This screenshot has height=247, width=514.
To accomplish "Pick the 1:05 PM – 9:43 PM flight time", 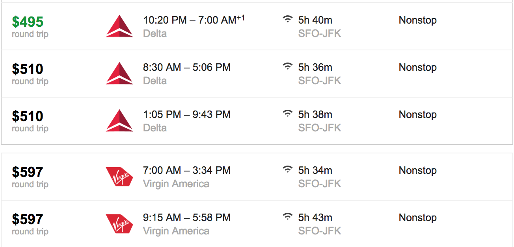I will point(187,114).
